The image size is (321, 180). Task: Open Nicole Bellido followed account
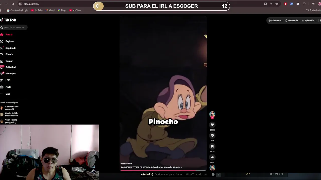click(9, 114)
